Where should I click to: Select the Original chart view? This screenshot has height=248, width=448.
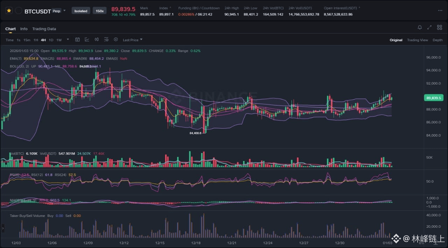coord(396,40)
